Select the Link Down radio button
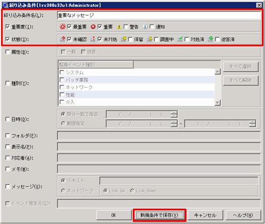 132,191
